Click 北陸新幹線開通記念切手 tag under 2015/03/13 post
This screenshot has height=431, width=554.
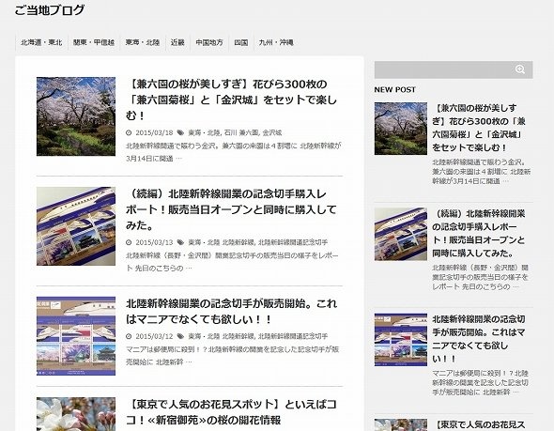point(293,242)
